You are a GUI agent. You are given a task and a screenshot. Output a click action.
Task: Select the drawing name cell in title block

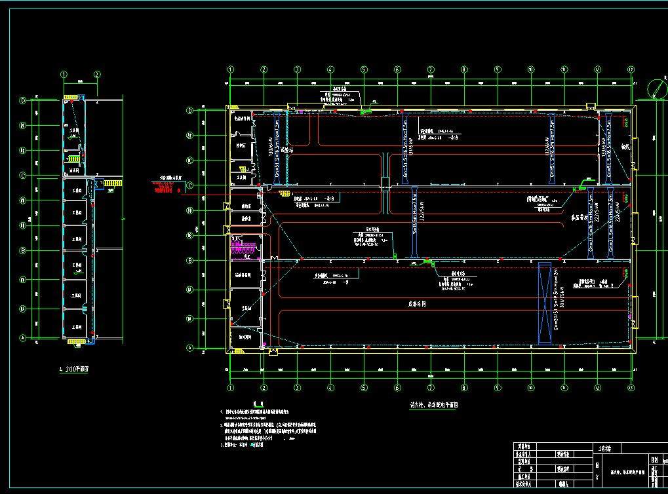(627, 472)
